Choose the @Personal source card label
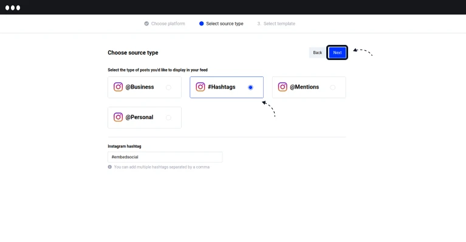The image size is (466, 242). pyautogui.click(x=139, y=117)
